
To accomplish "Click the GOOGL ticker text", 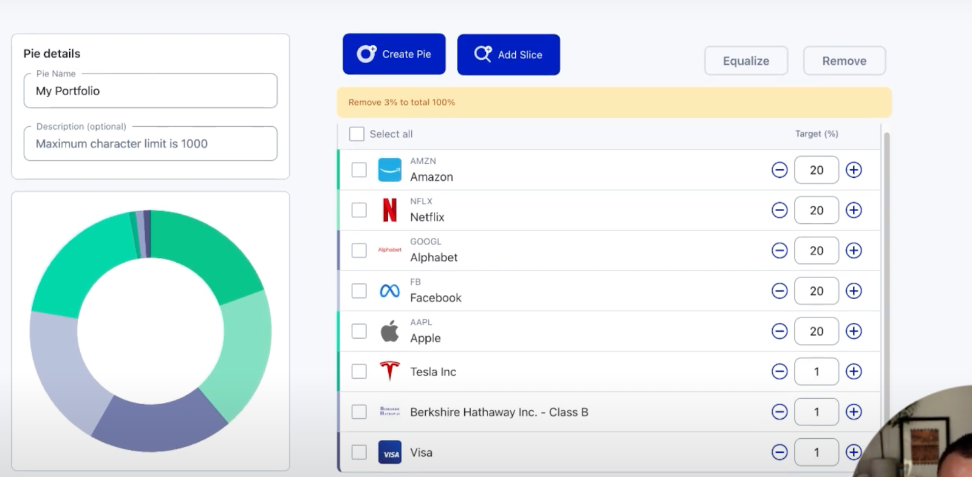I will (x=426, y=242).
